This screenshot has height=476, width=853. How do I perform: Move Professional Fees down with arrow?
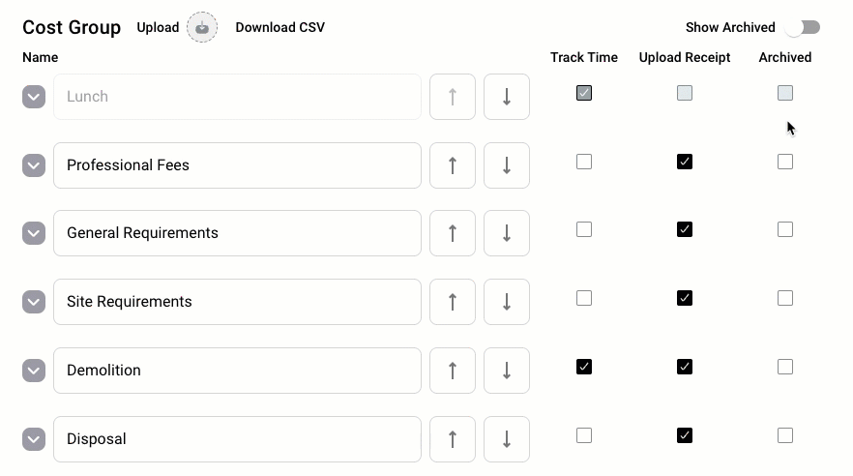(507, 165)
